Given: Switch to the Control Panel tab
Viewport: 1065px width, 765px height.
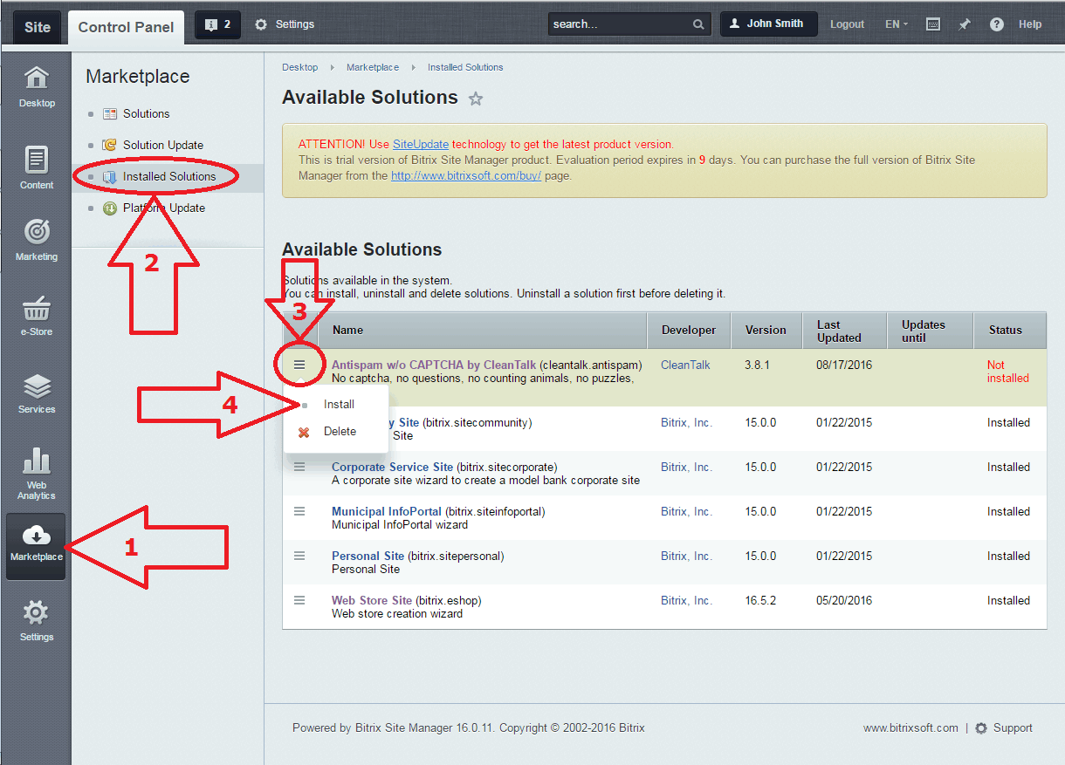Looking at the screenshot, I should pos(126,26).
